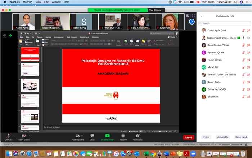Show meeting information icon
252x158 pixels.
coord(5,35)
